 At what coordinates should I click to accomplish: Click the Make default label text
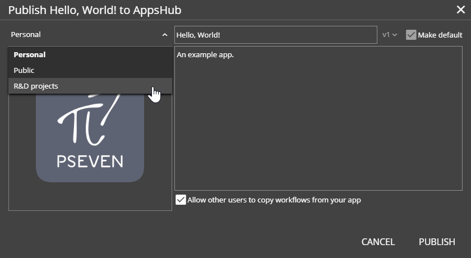[x=440, y=35]
